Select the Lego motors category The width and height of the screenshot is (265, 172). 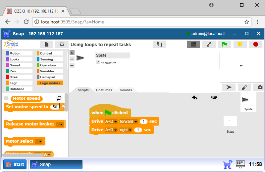(x=50, y=83)
